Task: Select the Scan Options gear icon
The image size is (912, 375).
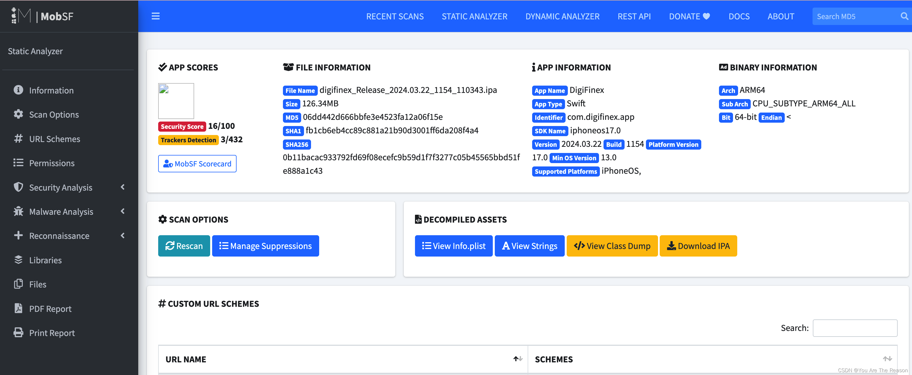Action: (x=19, y=114)
